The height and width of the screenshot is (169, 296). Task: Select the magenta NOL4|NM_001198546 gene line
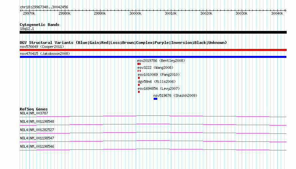click(153, 150)
